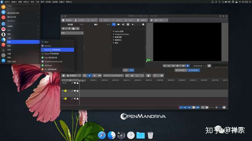
Task: Collapse the highlighted video track with its arrow
Action: pos(63,91)
